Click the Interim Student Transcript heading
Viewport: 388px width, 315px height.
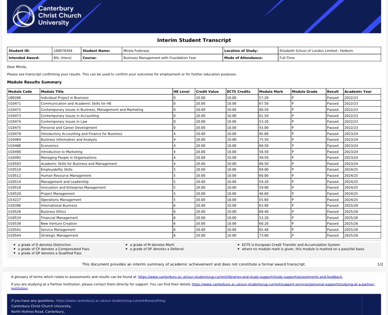(194, 40)
